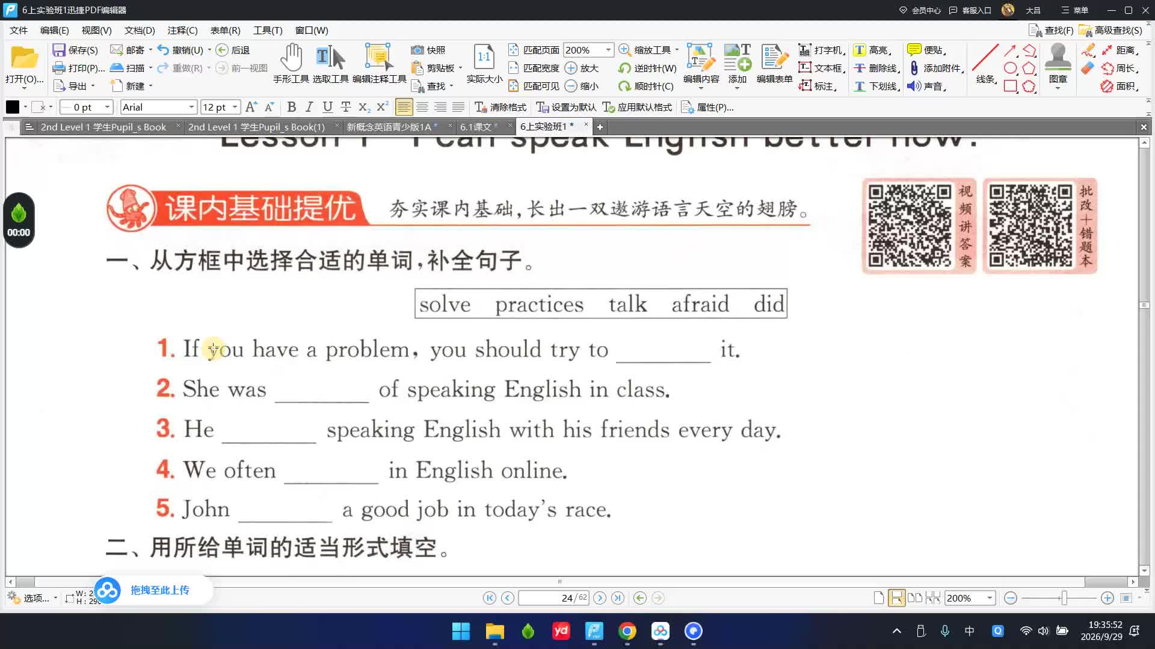Select the Hand tool (手形工具)
Viewport: 1155px width, 649px height.
tap(291, 63)
